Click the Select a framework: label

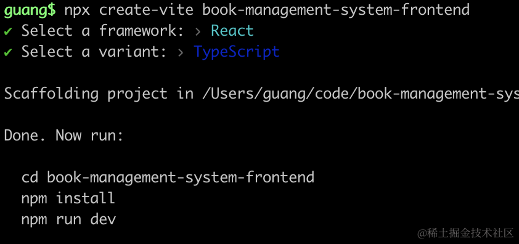coord(102,31)
